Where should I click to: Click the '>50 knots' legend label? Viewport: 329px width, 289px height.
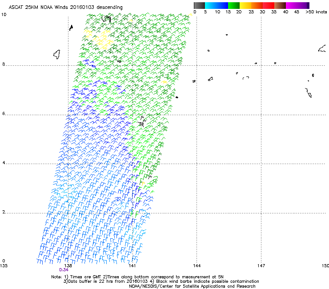pyautogui.click(x=316, y=12)
